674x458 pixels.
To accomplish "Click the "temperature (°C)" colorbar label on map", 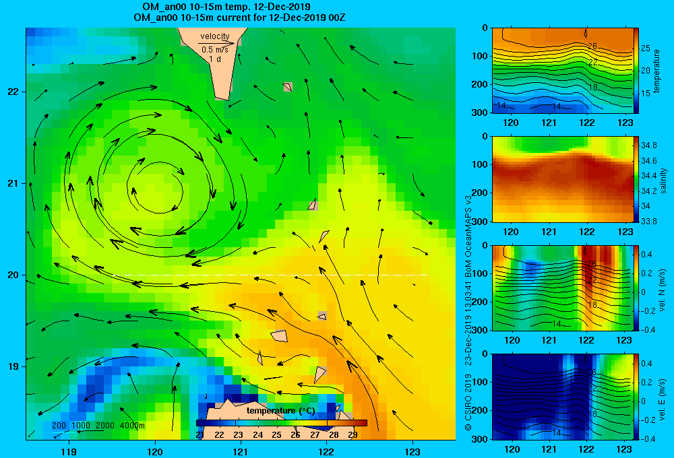I will click(280, 411).
